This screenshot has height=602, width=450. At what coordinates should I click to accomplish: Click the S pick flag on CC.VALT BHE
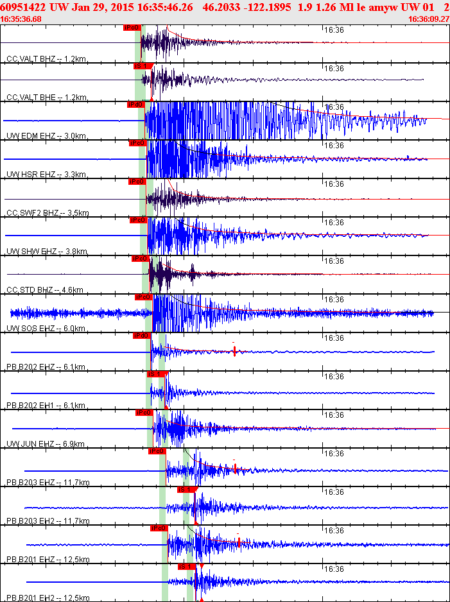141,66
